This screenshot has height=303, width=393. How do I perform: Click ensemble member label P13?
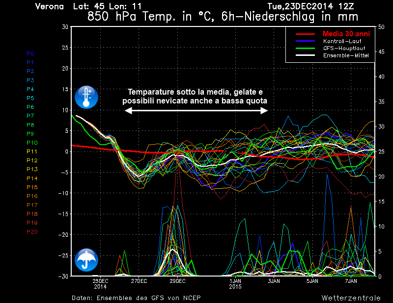coord(32,169)
